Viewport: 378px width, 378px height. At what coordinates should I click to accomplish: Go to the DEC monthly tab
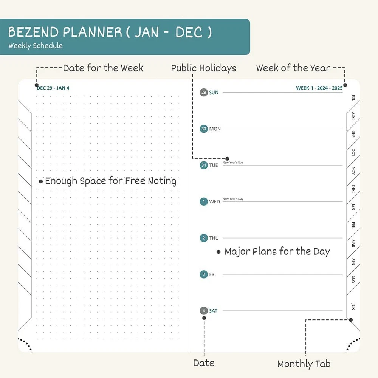pos(353,188)
